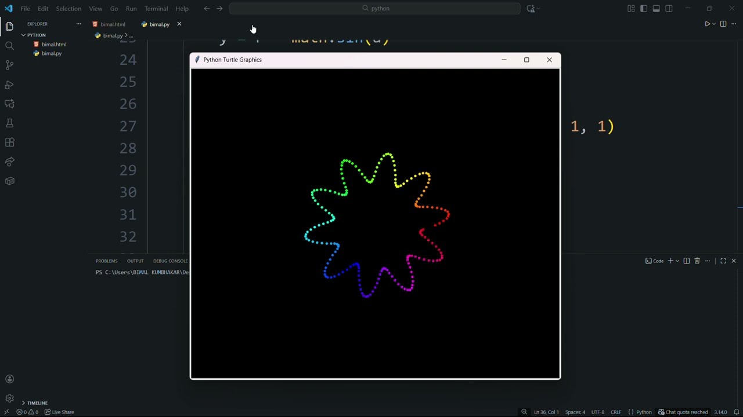Viewport: 743px width, 417px height.
Task: Open the run options dropdown arrow
Action: coord(714,24)
